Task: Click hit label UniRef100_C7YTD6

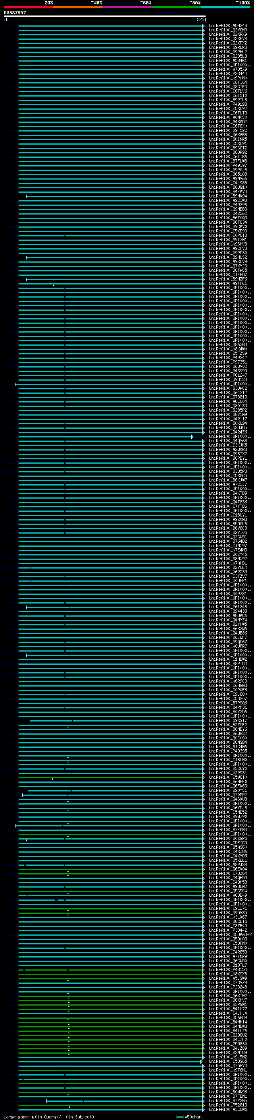Action: 227,507
